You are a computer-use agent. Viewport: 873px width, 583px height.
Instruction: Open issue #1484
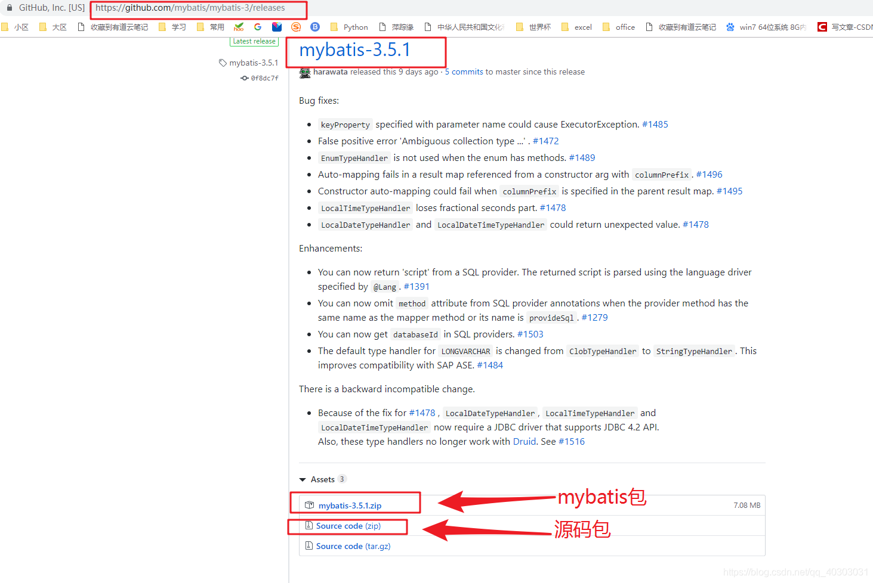click(x=490, y=365)
